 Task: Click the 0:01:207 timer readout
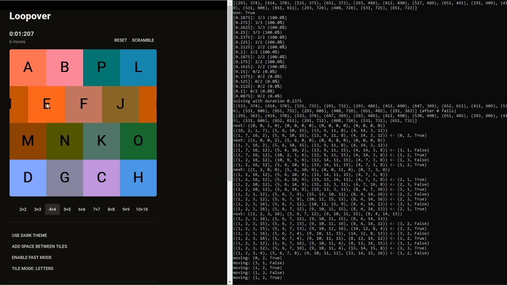[x=22, y=34]
